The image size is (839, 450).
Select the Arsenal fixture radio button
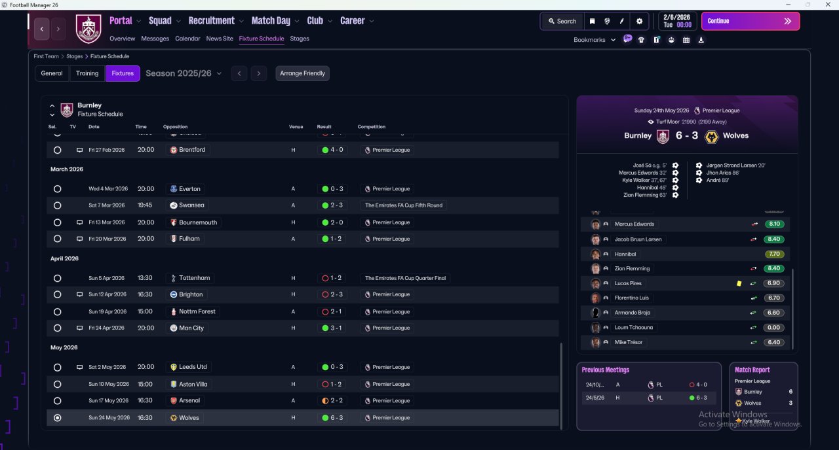click(58, 400)
